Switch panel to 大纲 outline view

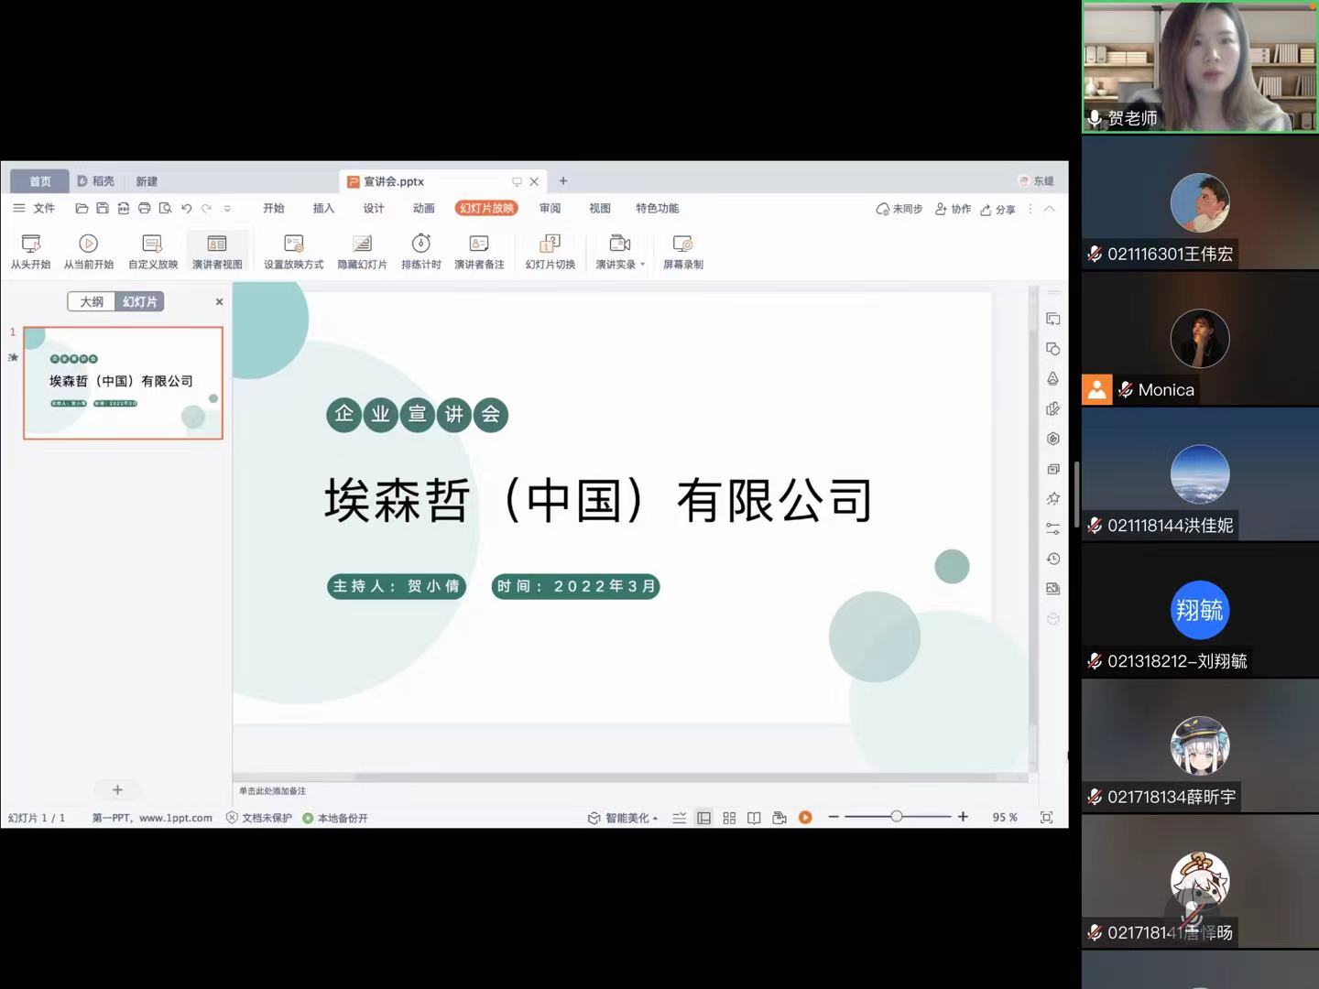click(x=92, y=301)
